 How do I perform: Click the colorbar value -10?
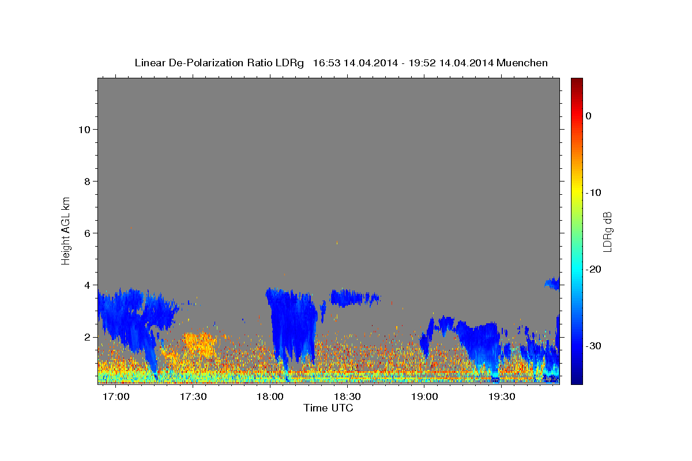click(593, 192)
